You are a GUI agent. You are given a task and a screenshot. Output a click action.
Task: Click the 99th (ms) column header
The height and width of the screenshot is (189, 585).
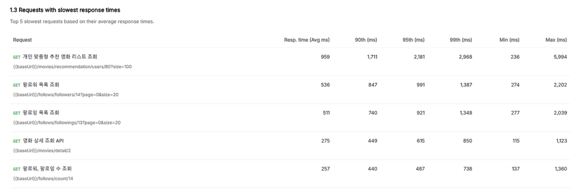coord(461,40)
